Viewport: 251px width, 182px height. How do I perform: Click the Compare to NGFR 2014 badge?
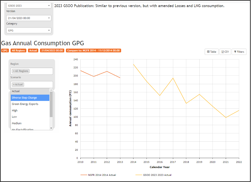(x=93, y=51)
